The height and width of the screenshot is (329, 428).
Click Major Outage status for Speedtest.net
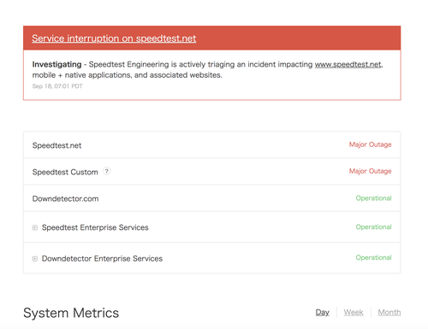pos(370,144)
